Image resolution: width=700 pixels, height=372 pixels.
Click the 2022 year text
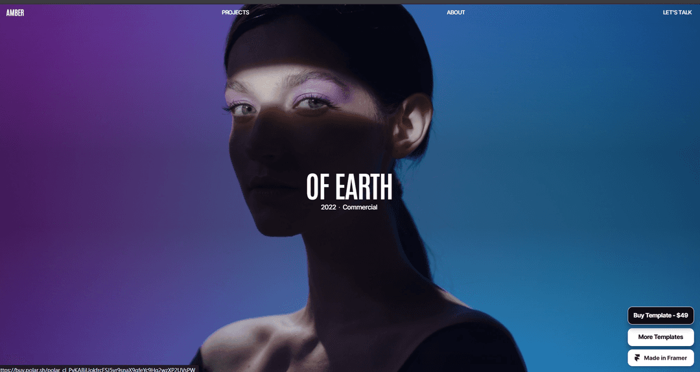point(328,207)
